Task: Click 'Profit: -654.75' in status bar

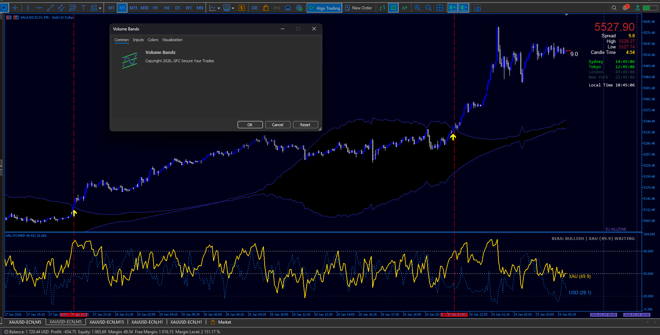Action: 63,332
